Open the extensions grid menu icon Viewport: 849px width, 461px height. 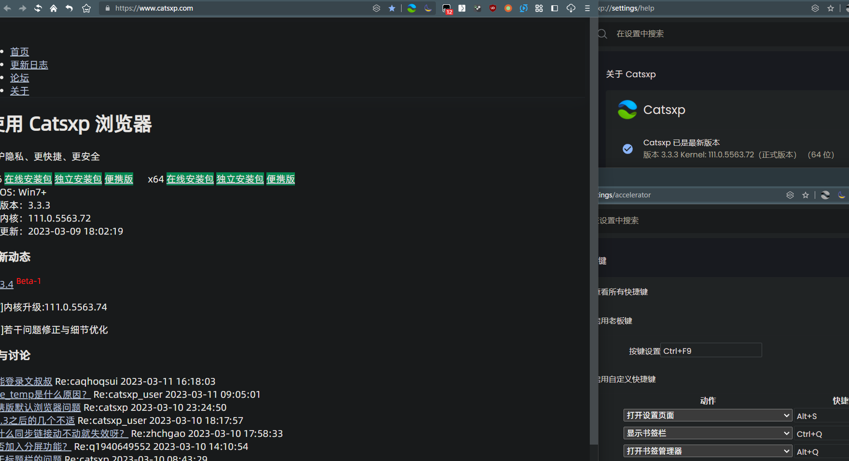click(x=539, y=8)
